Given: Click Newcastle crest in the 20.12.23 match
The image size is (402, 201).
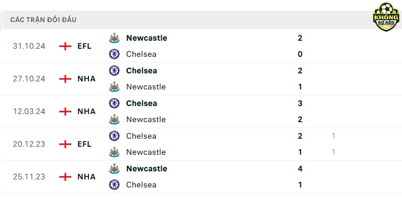Looking at the screenshot, I should pos(114,152).
